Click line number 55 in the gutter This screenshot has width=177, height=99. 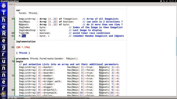[13, 19]
